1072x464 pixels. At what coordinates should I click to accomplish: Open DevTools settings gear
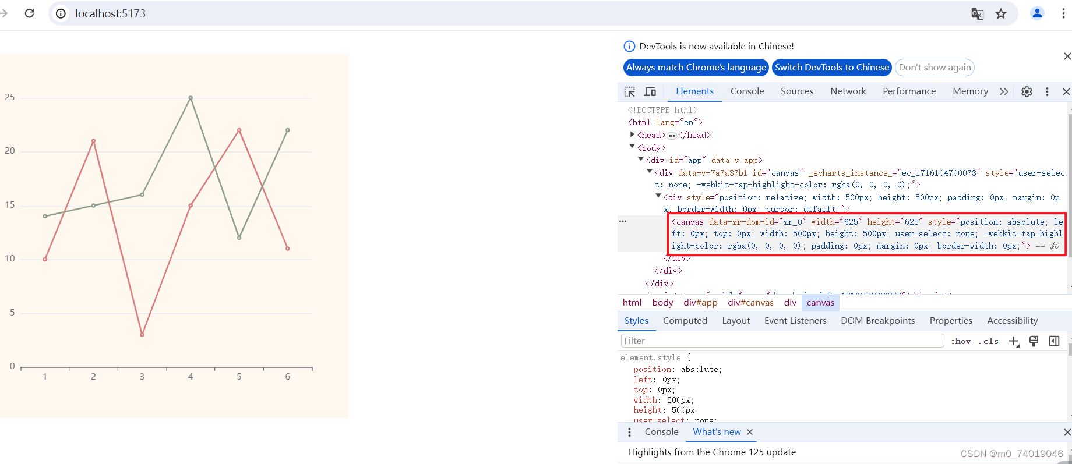tap(1027, 91)
